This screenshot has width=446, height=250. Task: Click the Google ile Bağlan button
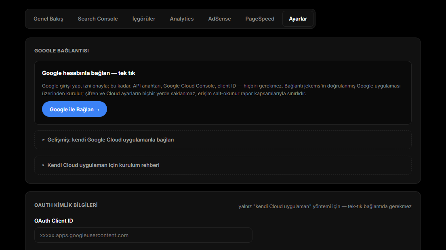tap(74, 109)
